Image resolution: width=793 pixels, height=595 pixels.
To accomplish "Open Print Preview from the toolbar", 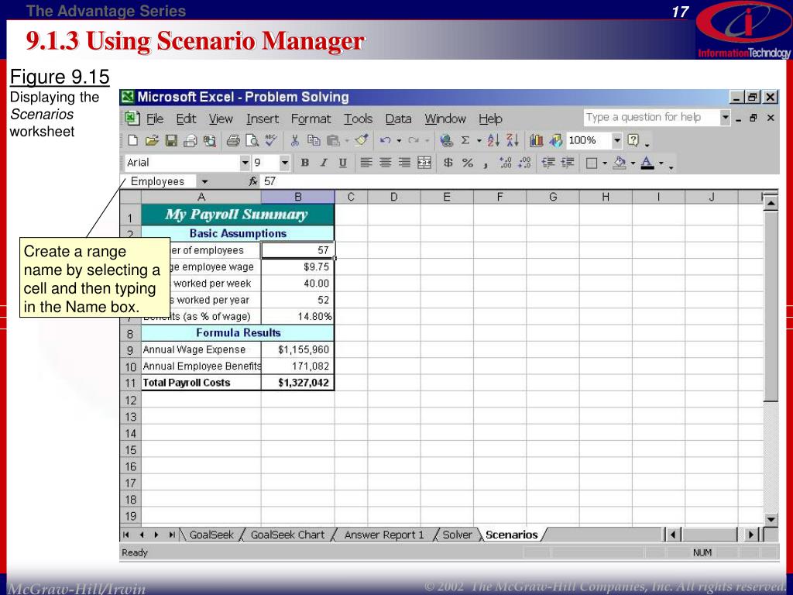I will [x=252, y=141].
